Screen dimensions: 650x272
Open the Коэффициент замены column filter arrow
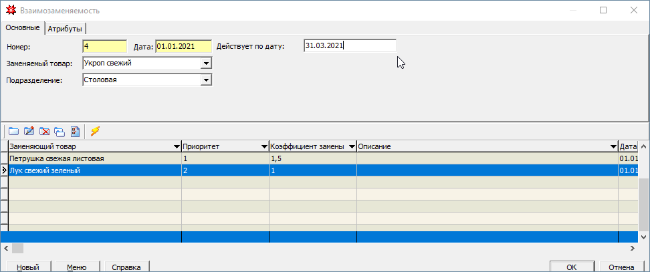tap(350, 146)
